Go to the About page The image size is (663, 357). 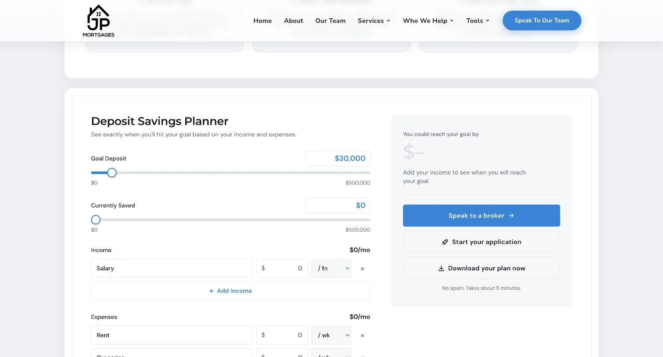click(293, 21)
